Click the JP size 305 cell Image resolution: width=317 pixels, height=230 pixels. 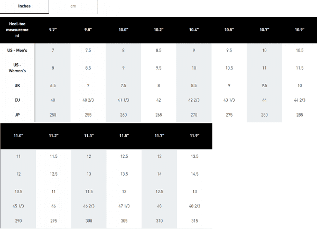tap(124, 220)
